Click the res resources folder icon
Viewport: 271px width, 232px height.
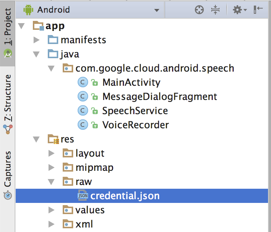[x=53, y=139]
